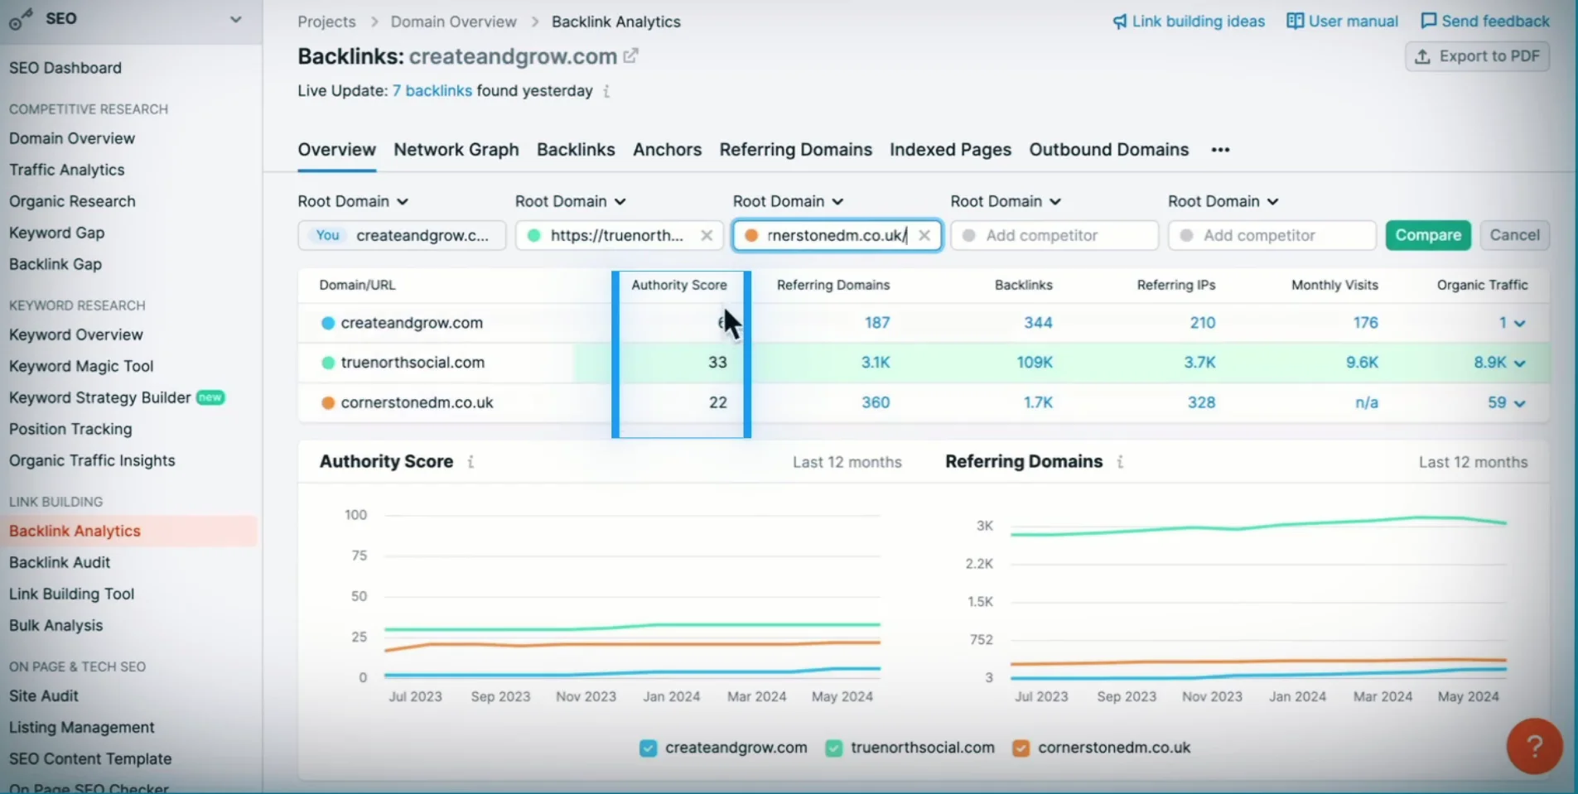Screen dimensions: 1578x794
Task: Click 360 referring domains for cornerstonedm.co.uk
Action: [876, 402]
